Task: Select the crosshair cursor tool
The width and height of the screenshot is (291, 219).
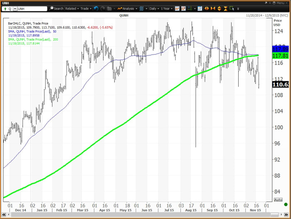Action: 190,8
